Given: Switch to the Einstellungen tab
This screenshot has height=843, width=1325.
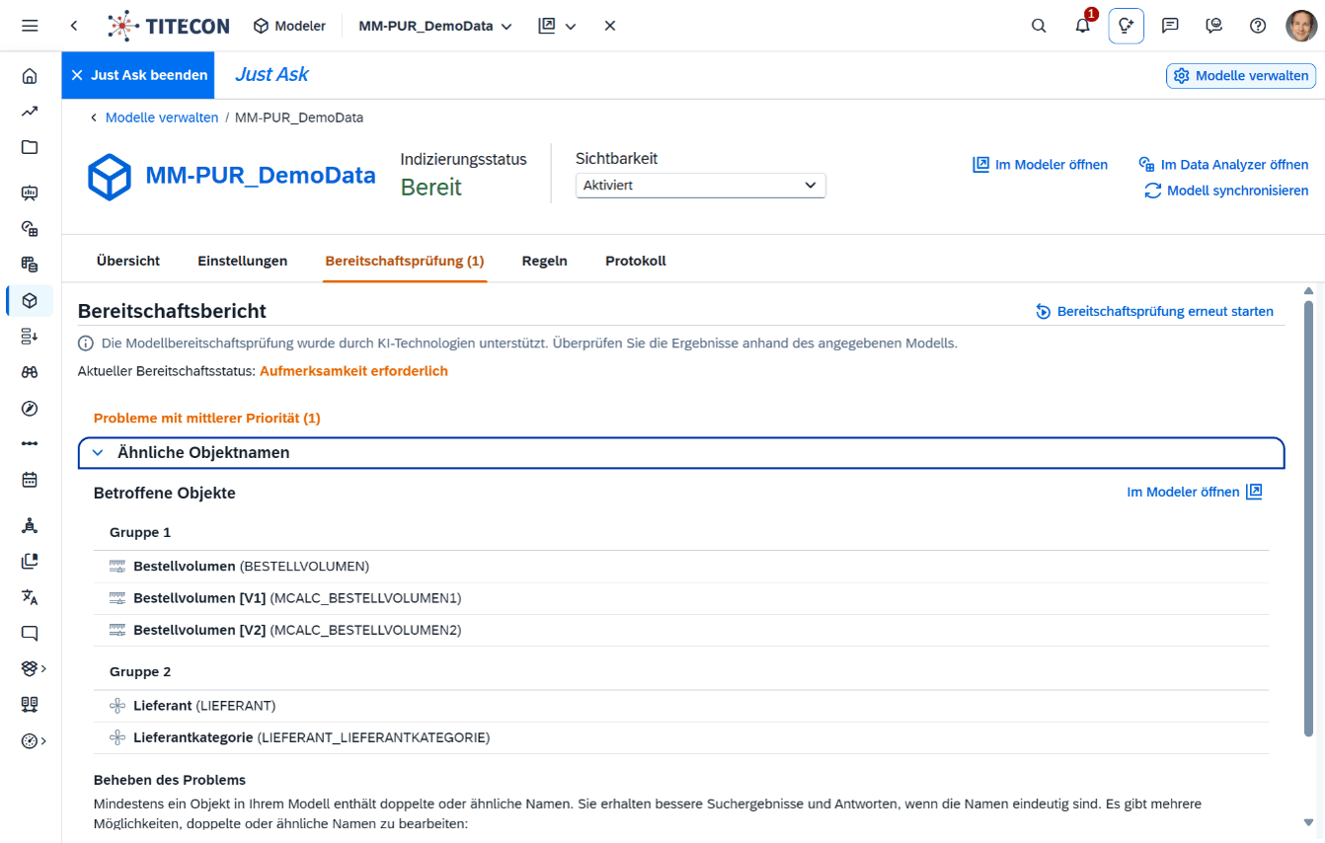Looking at the screenshot, I should [242, 262].
